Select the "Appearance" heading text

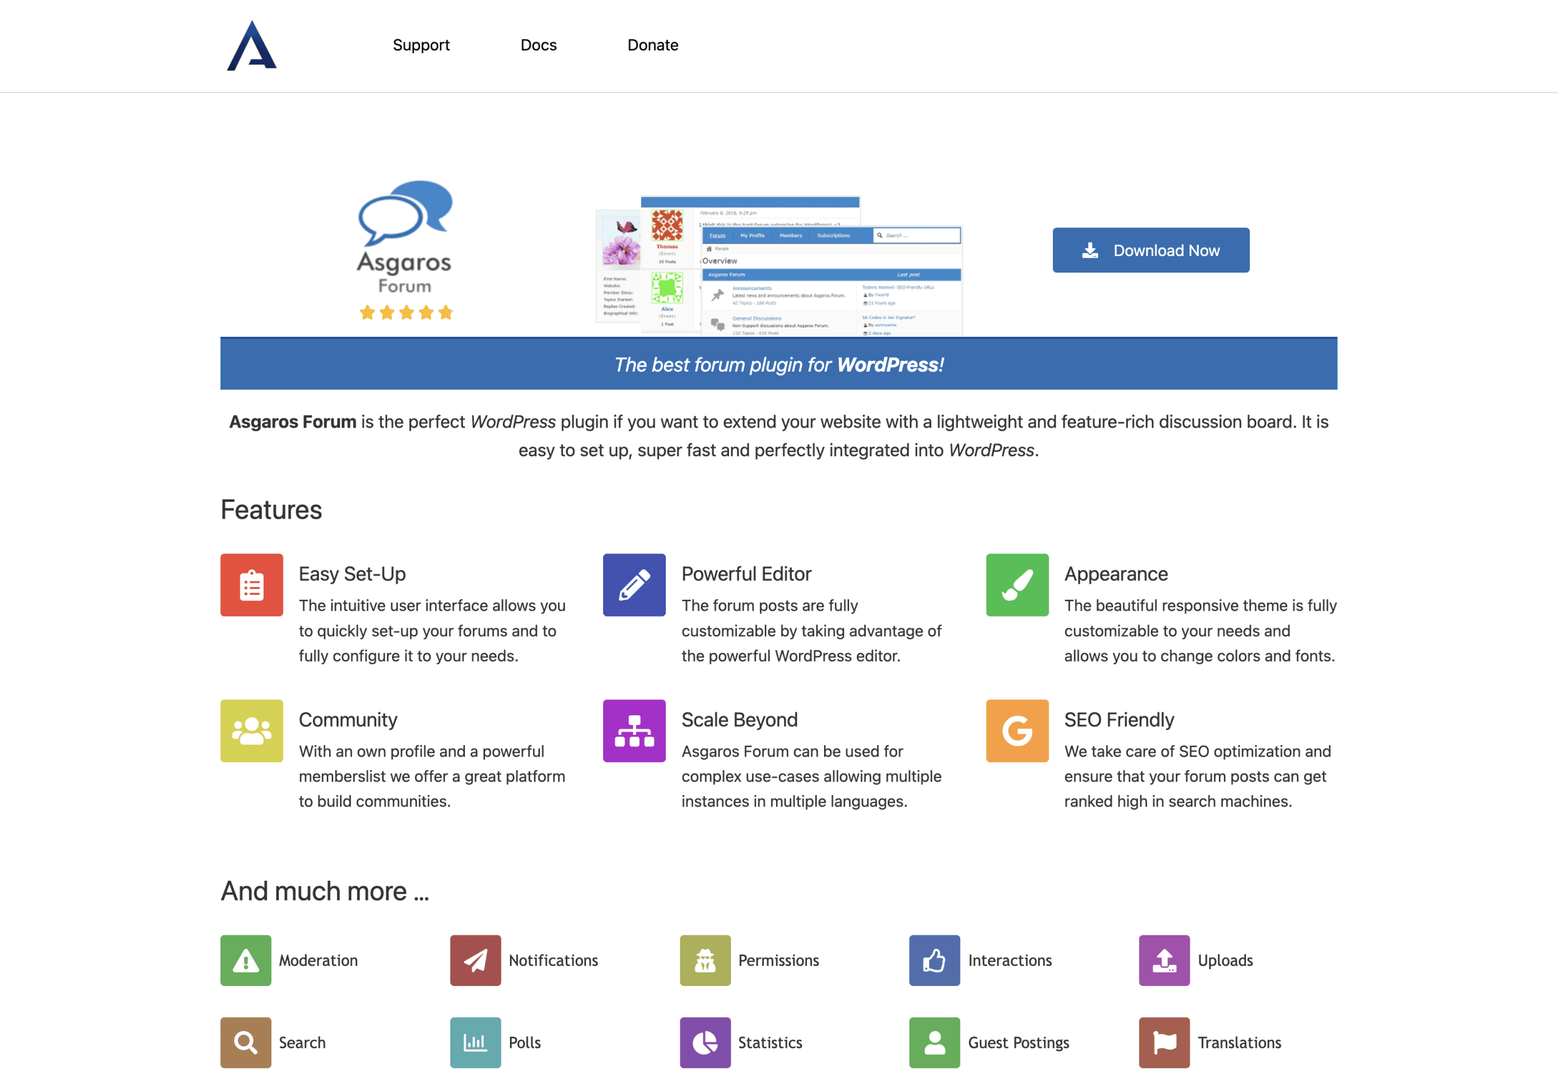(x=1116, y=574)
